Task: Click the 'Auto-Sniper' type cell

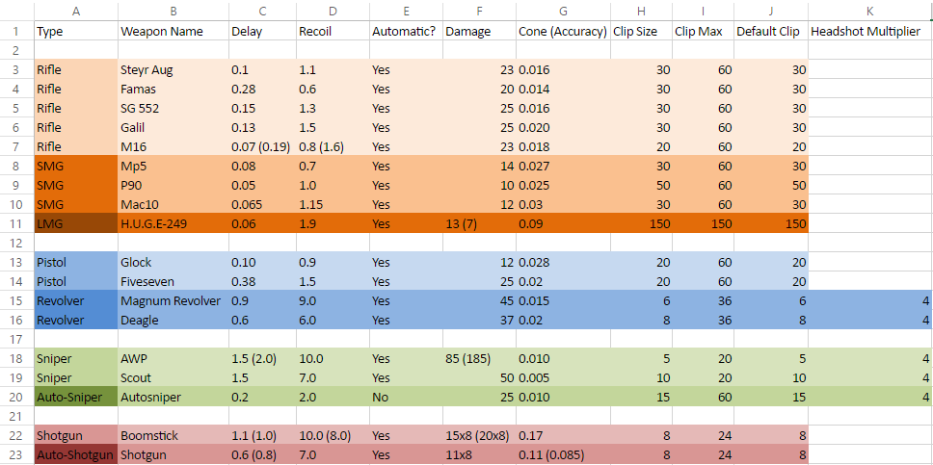Action: tap(76, 398)
